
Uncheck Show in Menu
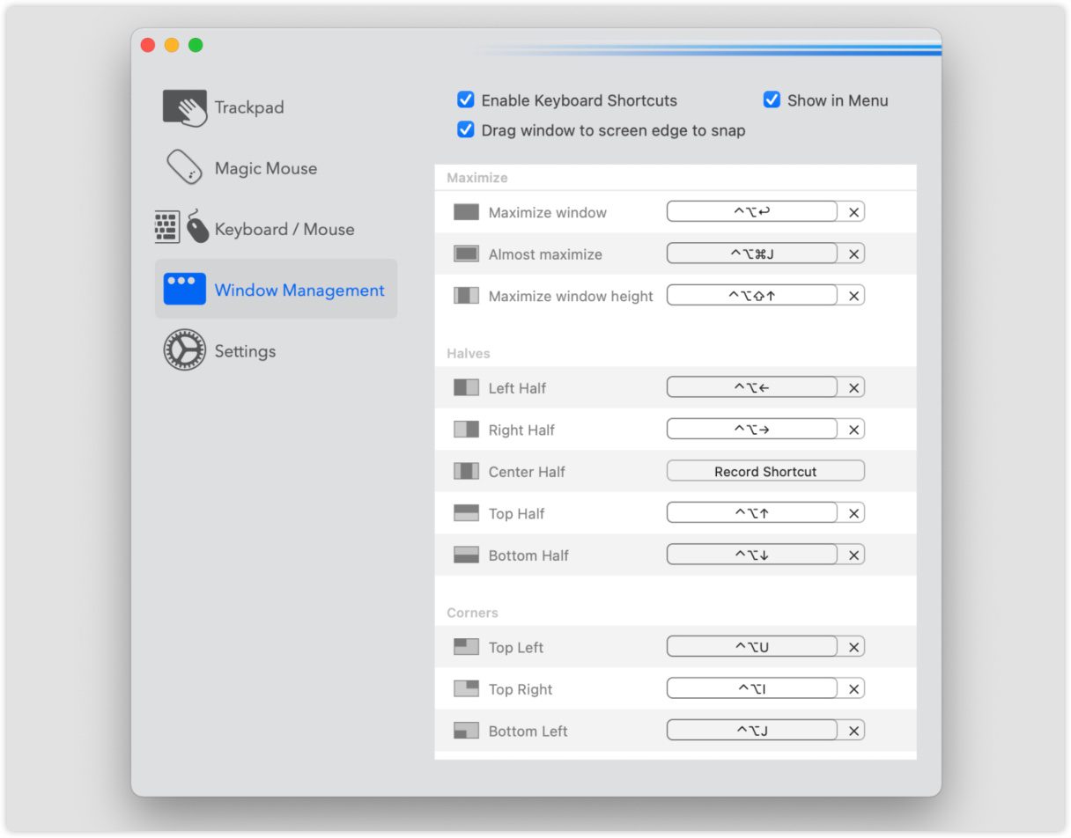pyautogui.click(x=772, y=100)
